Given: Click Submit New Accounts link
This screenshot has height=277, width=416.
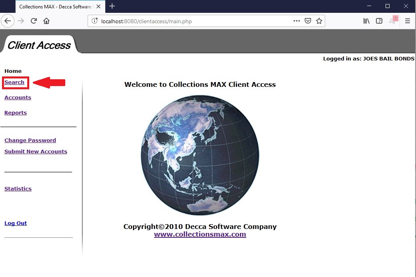Looking at the screenshot, I should [36, 151].
